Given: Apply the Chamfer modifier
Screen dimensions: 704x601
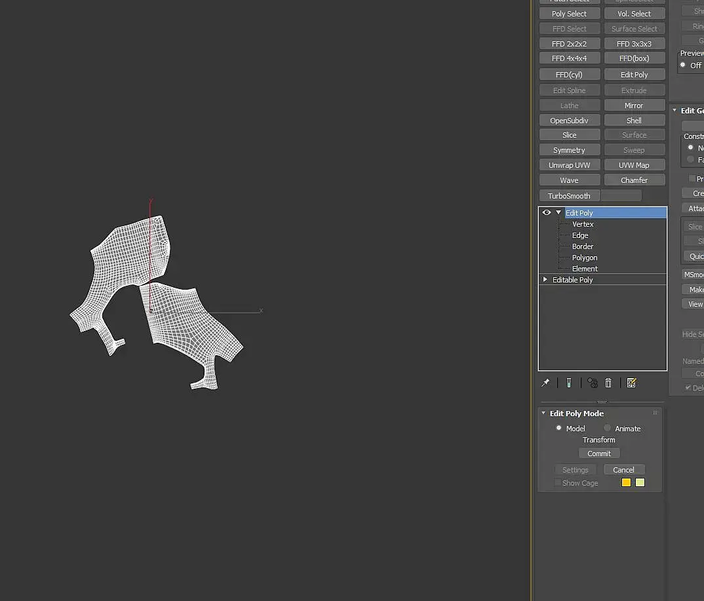Looking at the screenshot, I should click(x=635, y=180).
